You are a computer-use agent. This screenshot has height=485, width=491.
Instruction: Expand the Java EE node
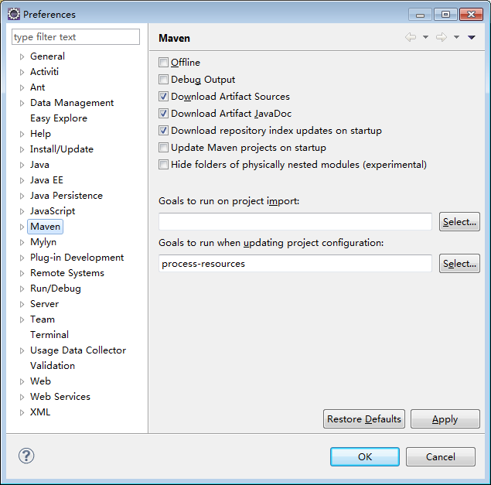[x=22, y=180]
